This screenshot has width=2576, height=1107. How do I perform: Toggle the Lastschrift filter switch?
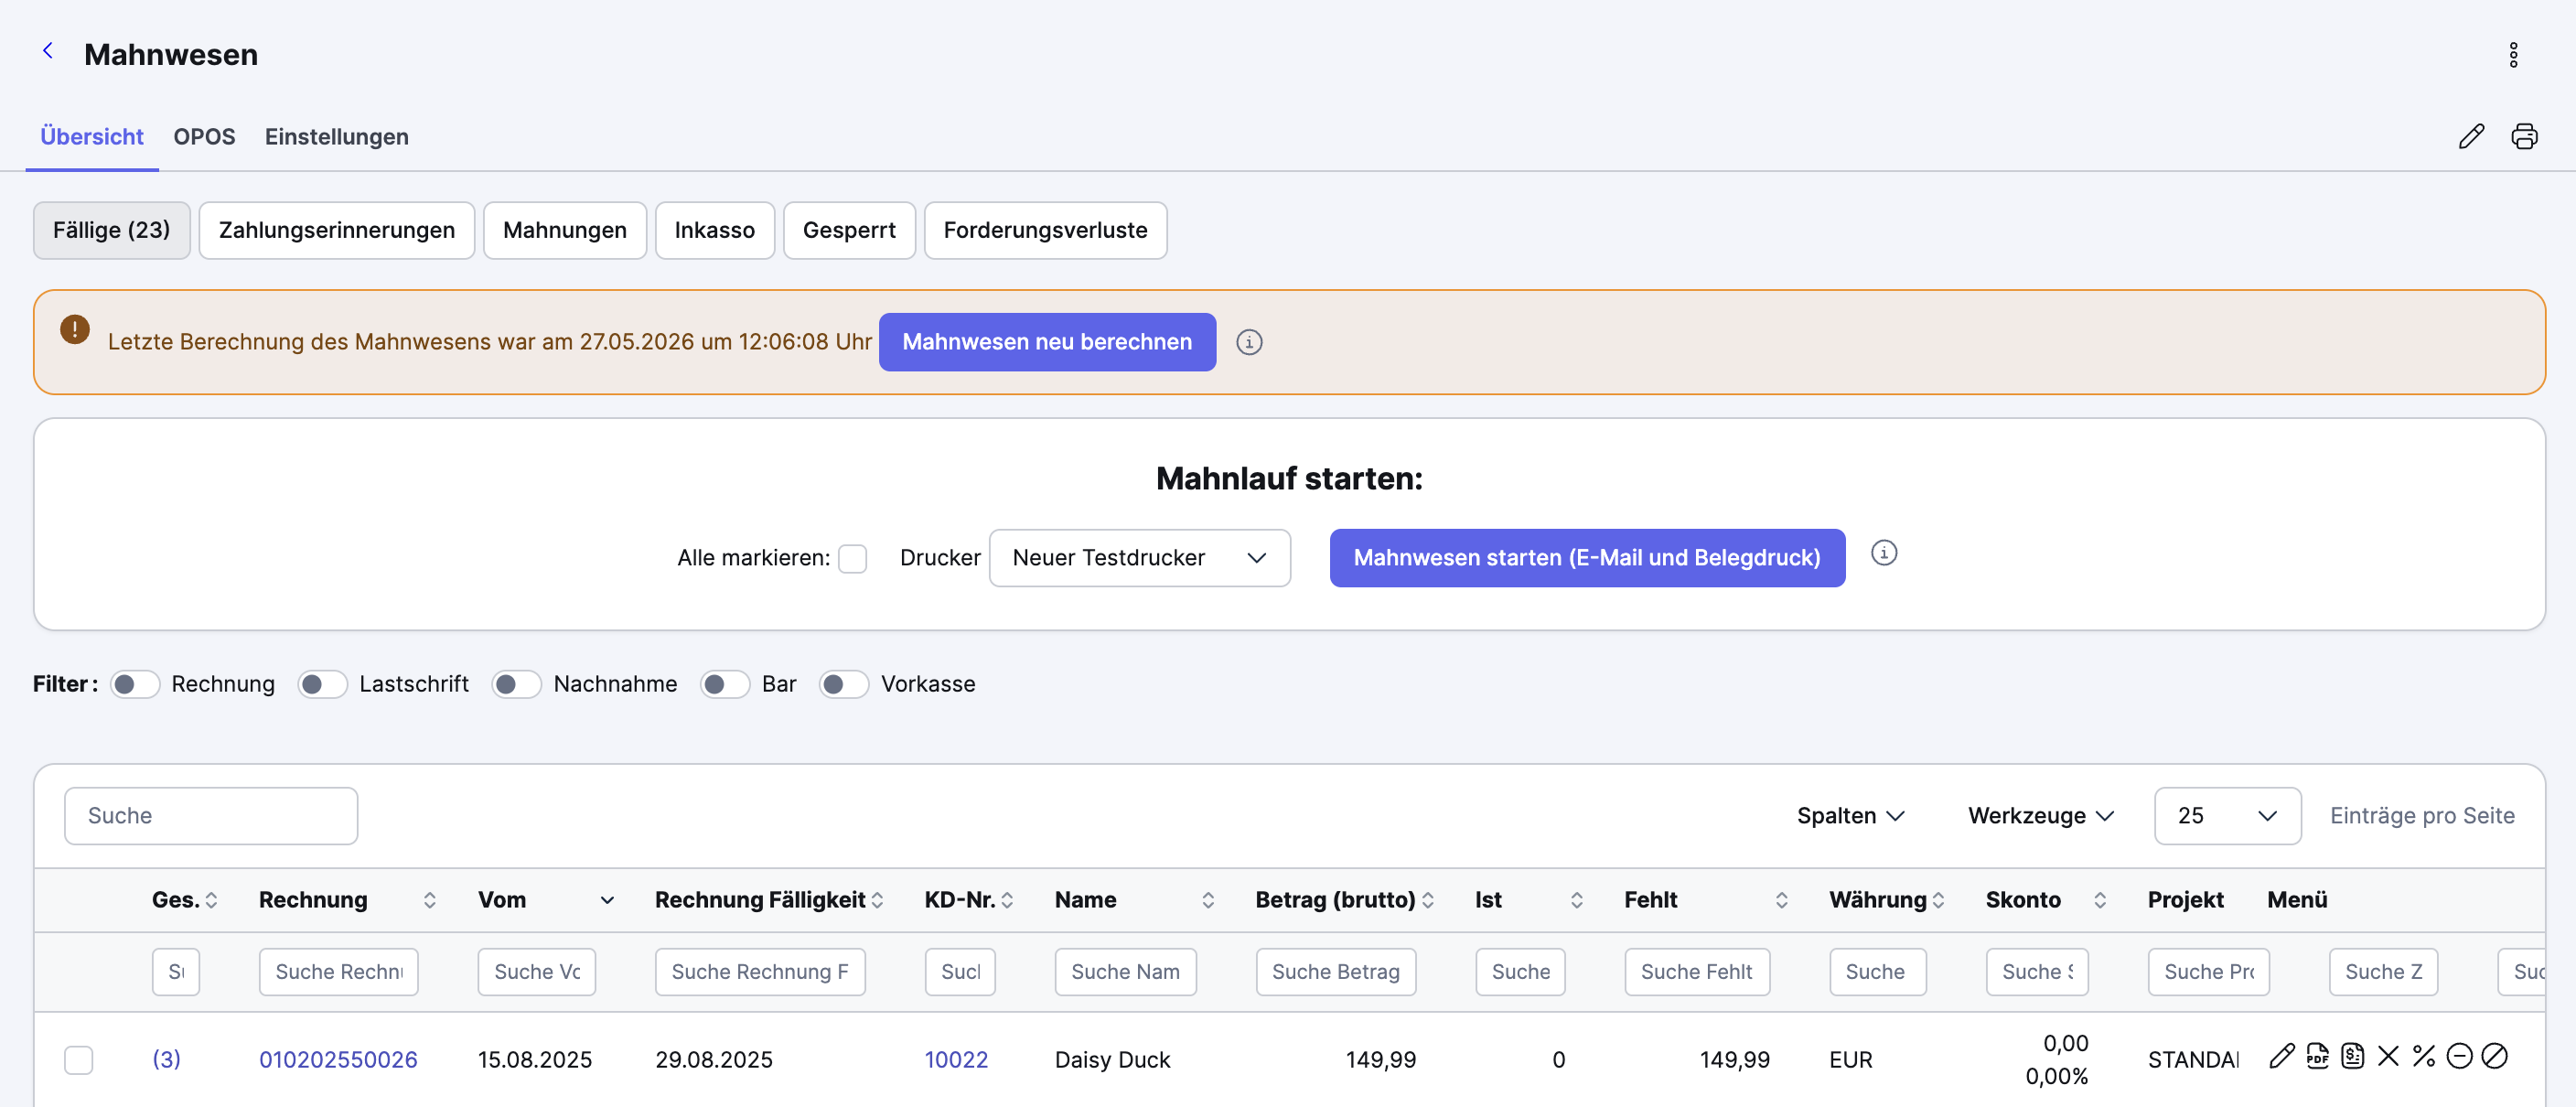click(x=322, y=685)
